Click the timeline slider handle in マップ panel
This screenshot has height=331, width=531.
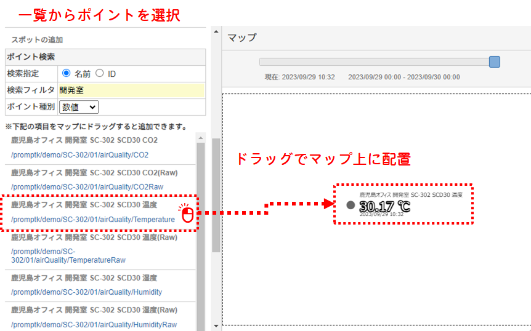click(x=495, y=62)
